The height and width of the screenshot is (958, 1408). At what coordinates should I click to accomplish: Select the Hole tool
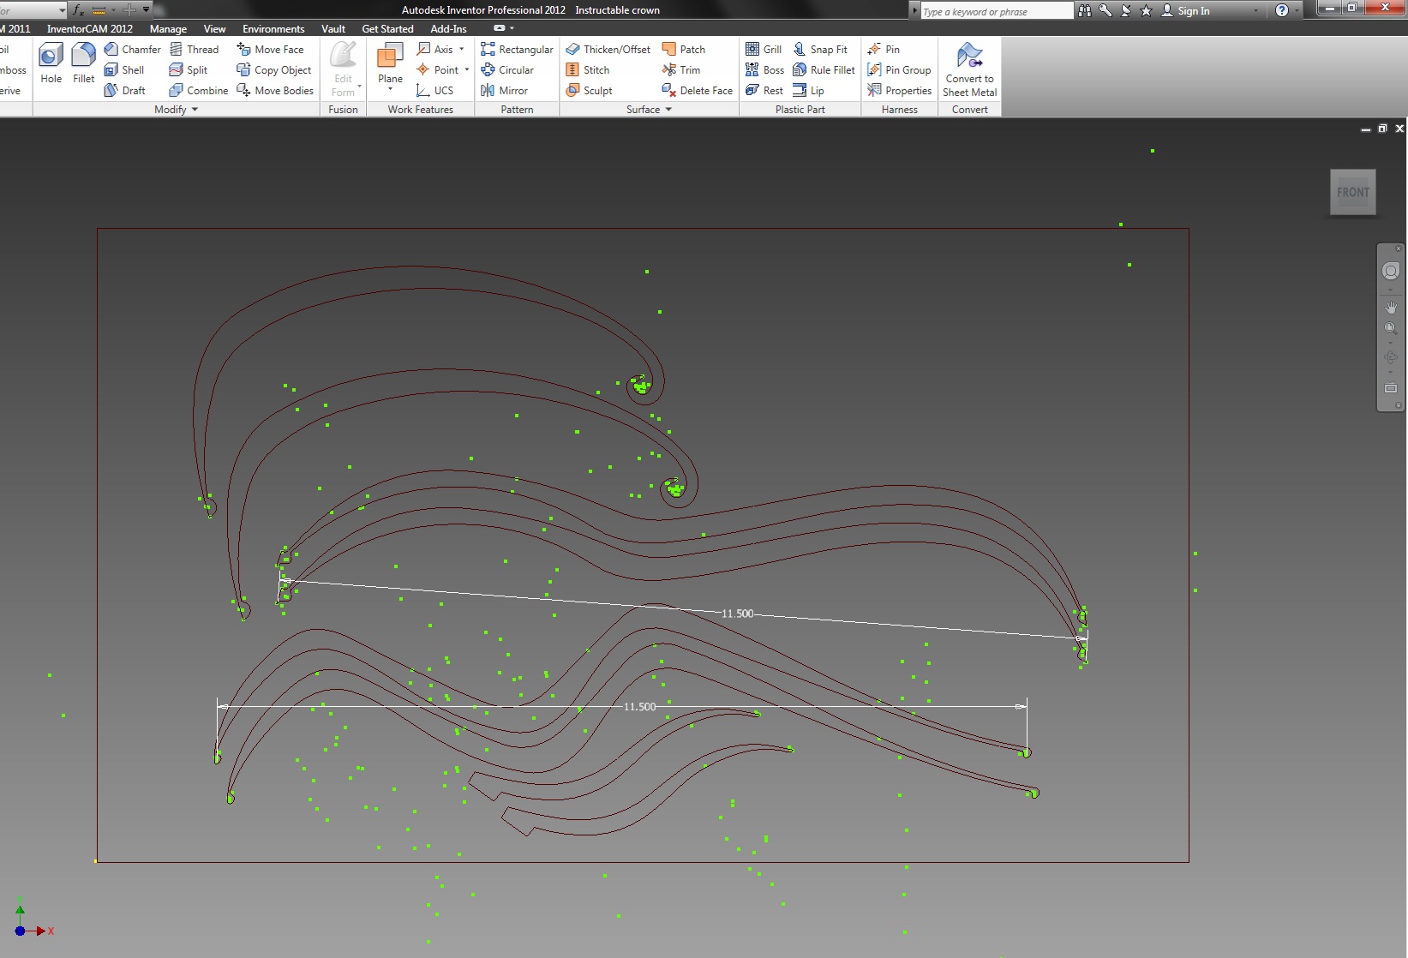51,63
